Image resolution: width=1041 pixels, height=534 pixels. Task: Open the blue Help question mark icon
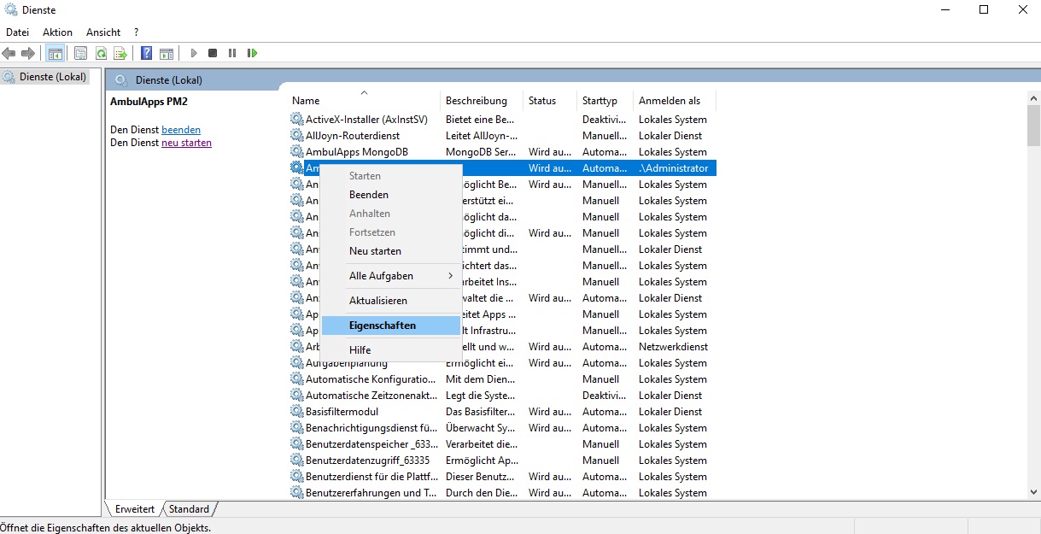pos(146,53)
